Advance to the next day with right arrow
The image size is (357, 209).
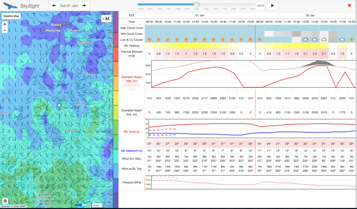click(84, 6)
